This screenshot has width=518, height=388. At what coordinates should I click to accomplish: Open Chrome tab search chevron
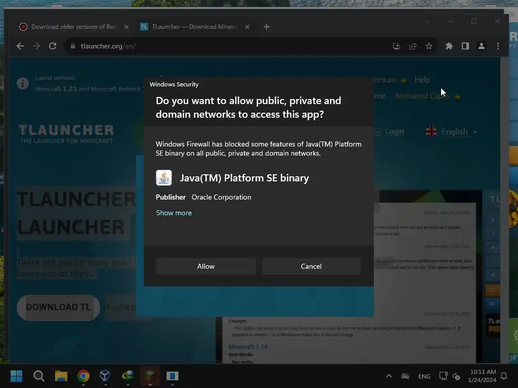(427, 21)
